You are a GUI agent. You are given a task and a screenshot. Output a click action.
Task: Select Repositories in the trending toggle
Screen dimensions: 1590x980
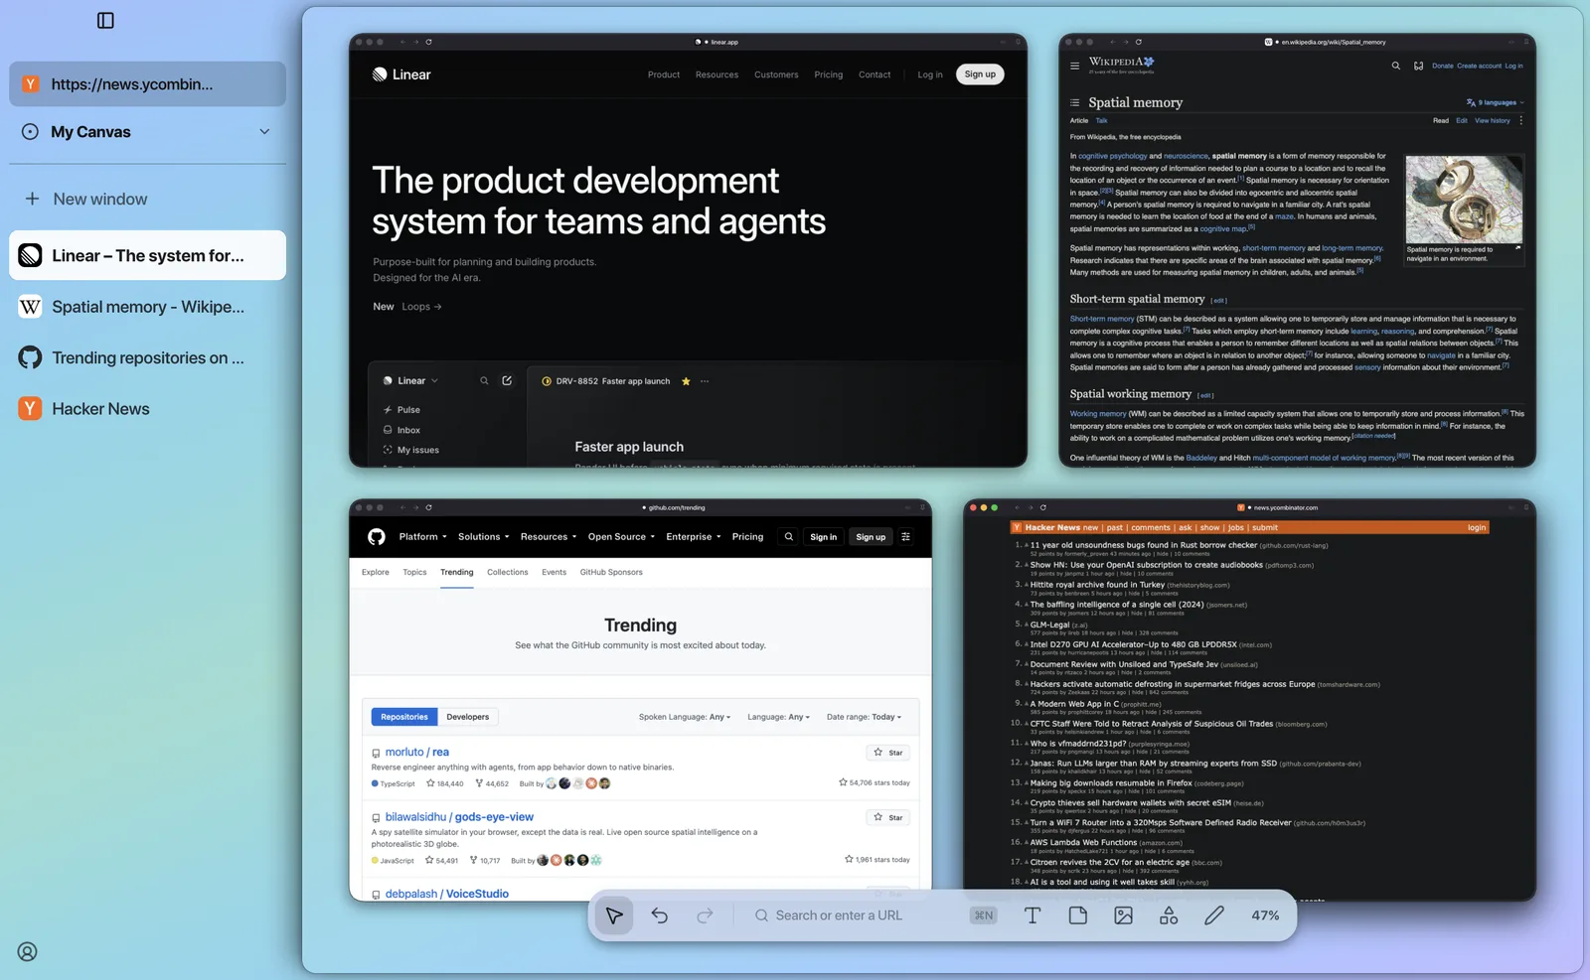(x=404, y=717)
